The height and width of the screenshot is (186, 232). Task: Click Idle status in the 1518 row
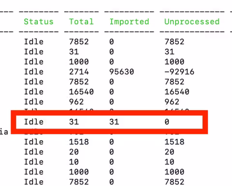coord(34,142)
